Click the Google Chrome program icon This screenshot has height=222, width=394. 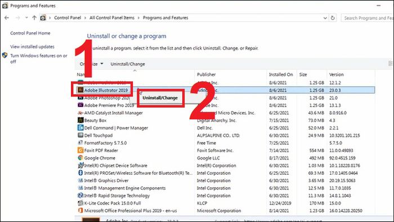click(80, 158)
